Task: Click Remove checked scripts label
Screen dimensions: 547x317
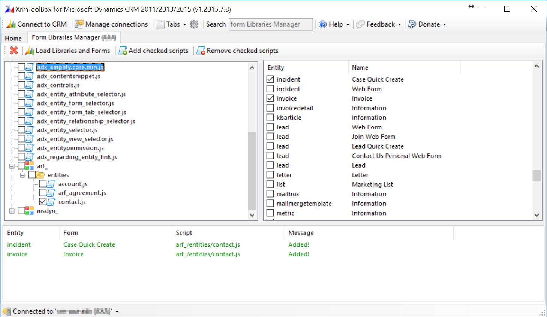Action: pos(243,51)
